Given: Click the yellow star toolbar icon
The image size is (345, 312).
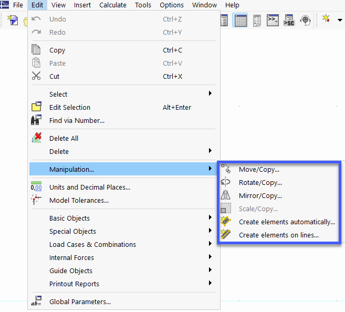Looking at the screenshot, I should coord(326,19).
